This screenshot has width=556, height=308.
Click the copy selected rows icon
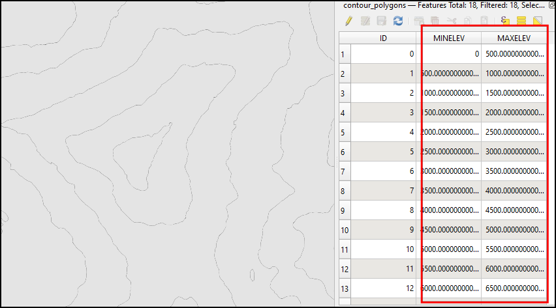coord(468,21)
